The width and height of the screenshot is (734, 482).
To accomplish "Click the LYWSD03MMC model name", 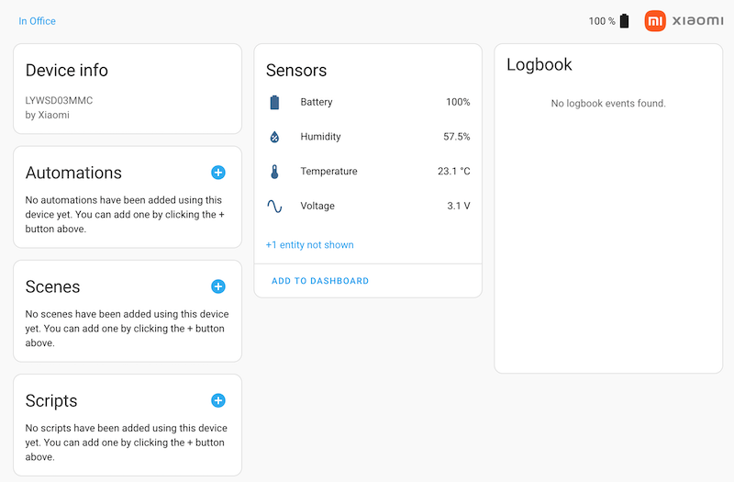I will click(x=59, y=100).
